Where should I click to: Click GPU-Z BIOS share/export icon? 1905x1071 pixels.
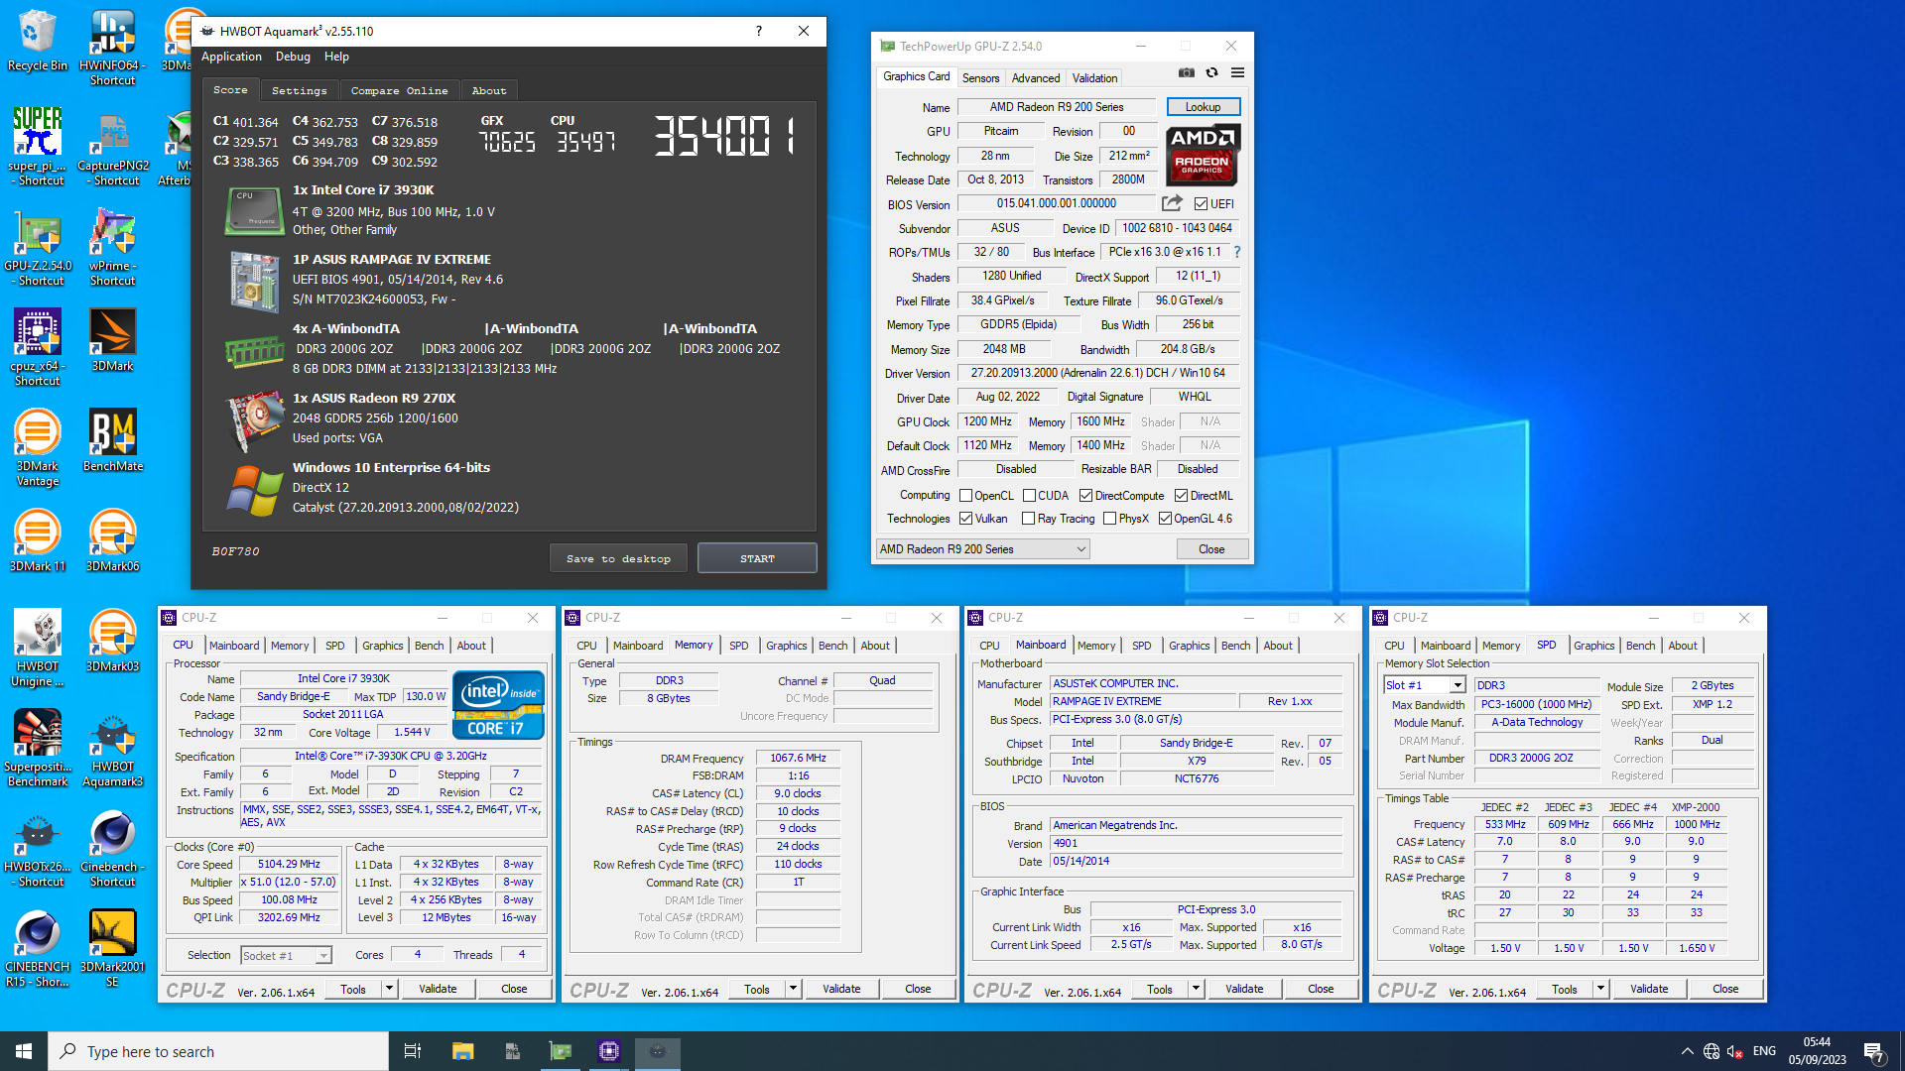1172,203
